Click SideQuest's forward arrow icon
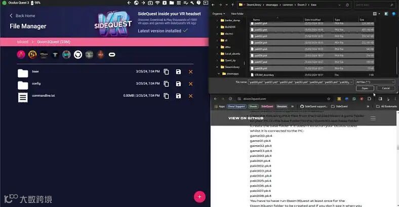 [x=143, y=3]
